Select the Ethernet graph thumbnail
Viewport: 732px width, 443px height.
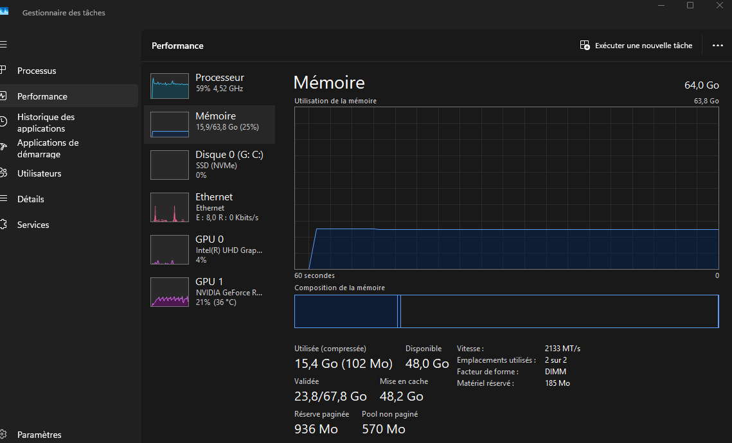tap(170, 207)
